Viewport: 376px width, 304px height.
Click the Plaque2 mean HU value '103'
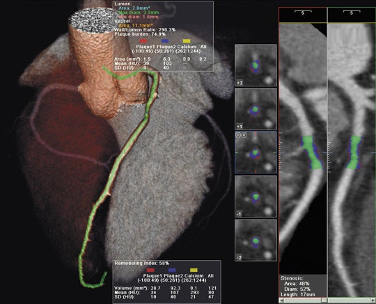coord(167,63)
